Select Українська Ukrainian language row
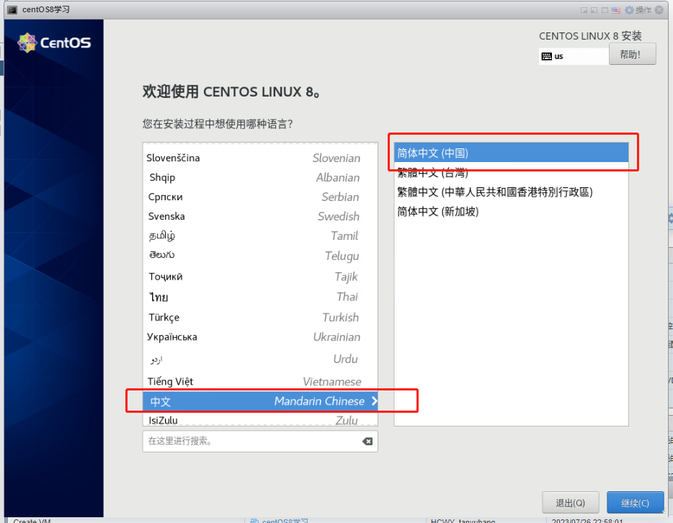673x523 pixels. pyautogui.click(x=260, y=337)
